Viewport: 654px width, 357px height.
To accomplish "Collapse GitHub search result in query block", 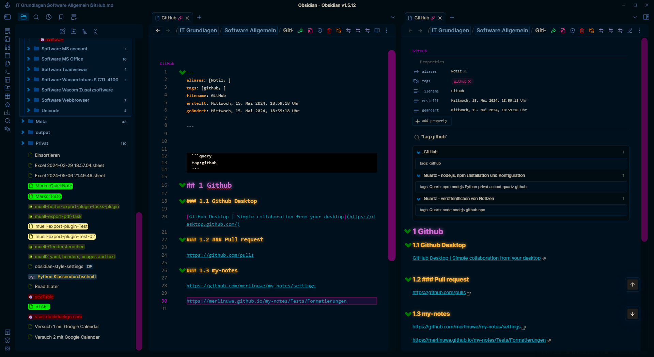I will 419,152.
